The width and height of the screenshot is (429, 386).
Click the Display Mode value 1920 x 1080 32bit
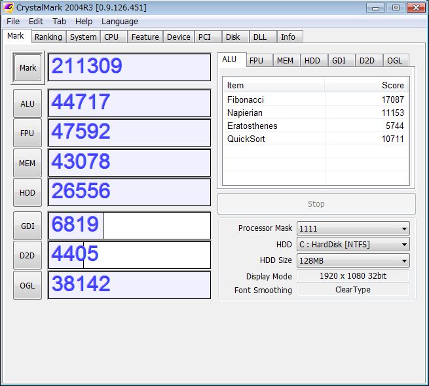pos(353,276)
